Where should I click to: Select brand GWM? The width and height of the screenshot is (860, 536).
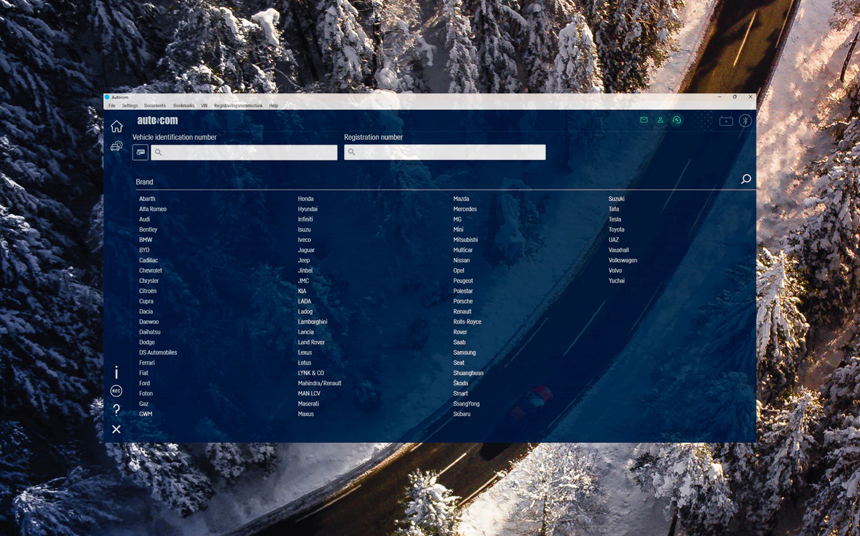[146, 414]
